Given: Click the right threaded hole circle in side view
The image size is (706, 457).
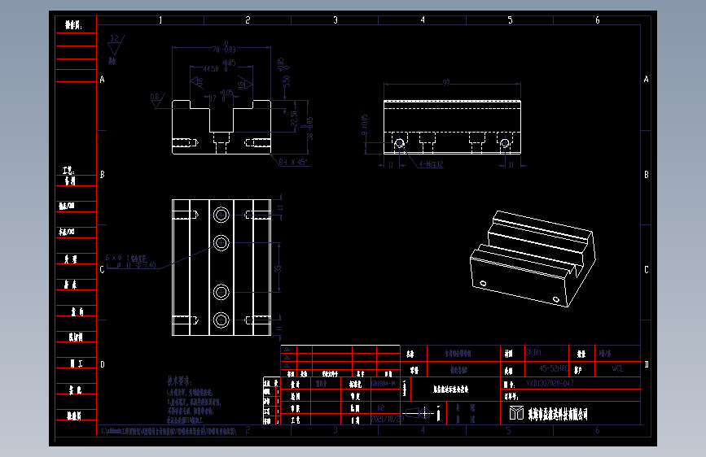Looking at the screenshot, I should 505,143.
